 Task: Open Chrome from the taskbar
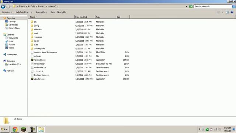point(15,129)
